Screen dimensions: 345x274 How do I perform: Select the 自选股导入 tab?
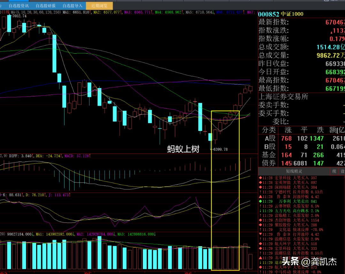point(72,6)
